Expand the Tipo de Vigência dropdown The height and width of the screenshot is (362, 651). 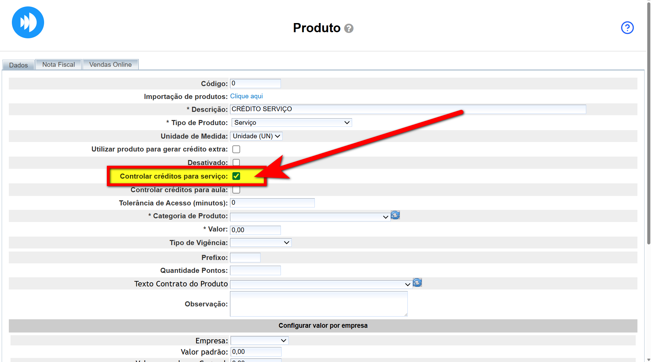pyautogui.click(x=261, y=243)
